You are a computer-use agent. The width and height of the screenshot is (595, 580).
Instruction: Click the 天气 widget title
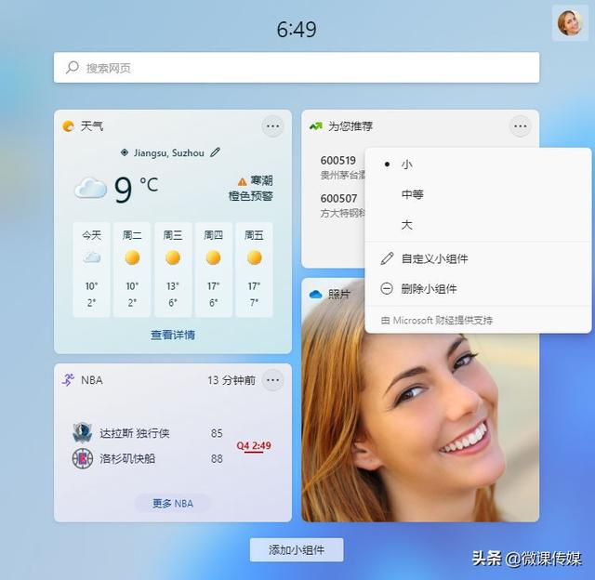(x=92, y=125)
